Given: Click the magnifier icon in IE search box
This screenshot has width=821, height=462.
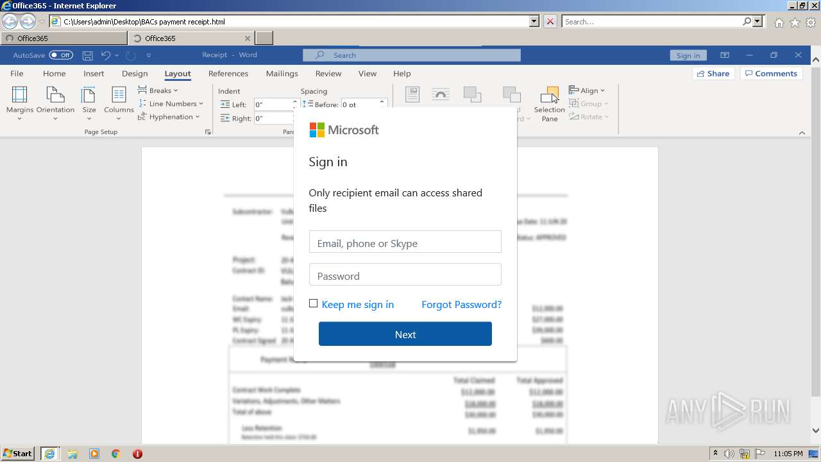Looking at the screenshot, I should [x=747, y=21].
